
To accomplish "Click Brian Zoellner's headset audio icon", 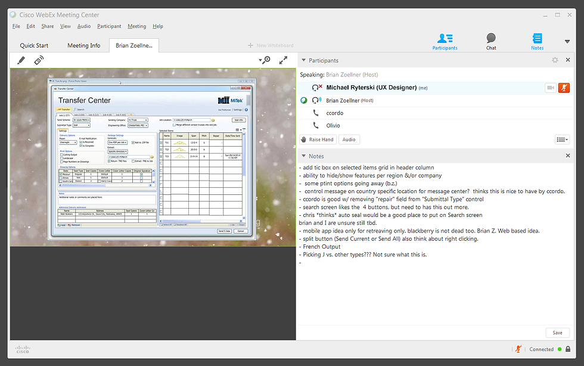I will [316, 100].
